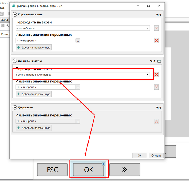The height and width of the screenshot is (181, 189).
Task: Open the Группа экранов 1.Менюшка dropdown
Action: 147,74
